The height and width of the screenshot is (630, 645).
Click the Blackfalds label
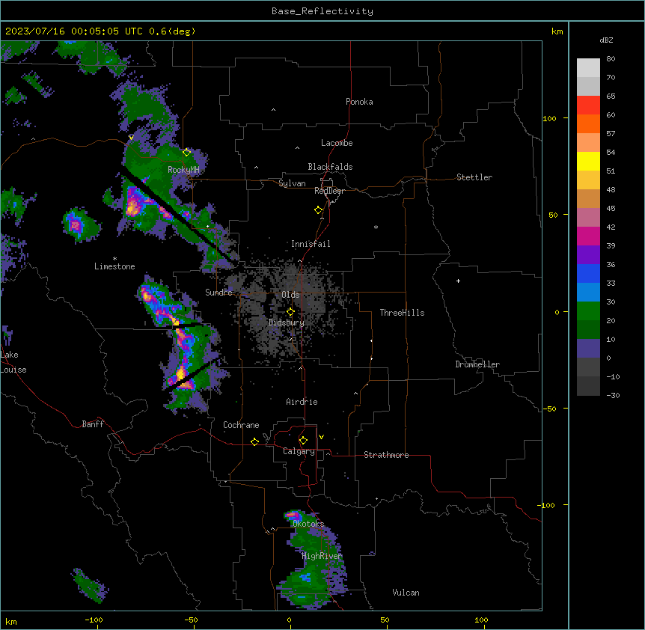(330, 167)
